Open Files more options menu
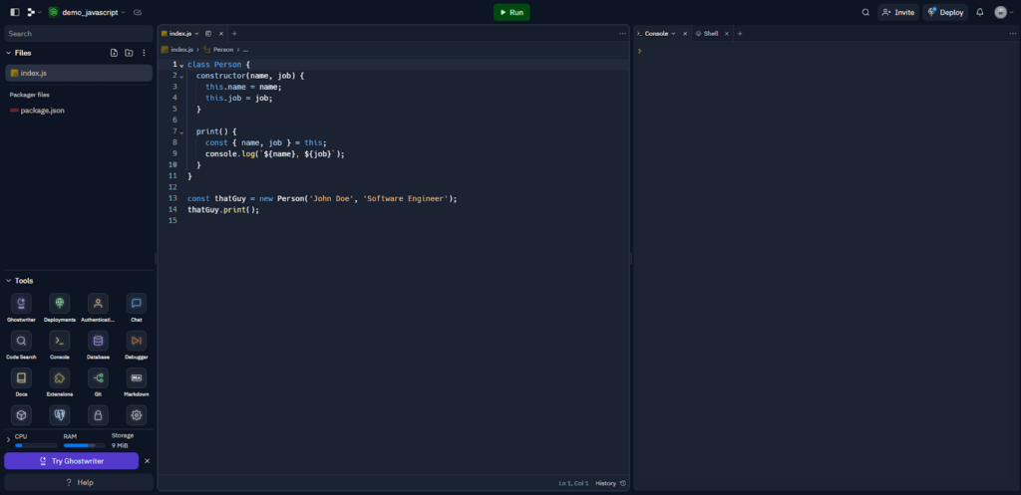This screenshot has height=495, width=1021. [144, 53]
